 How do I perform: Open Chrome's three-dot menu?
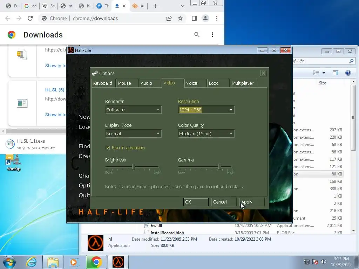coord(217,18)
